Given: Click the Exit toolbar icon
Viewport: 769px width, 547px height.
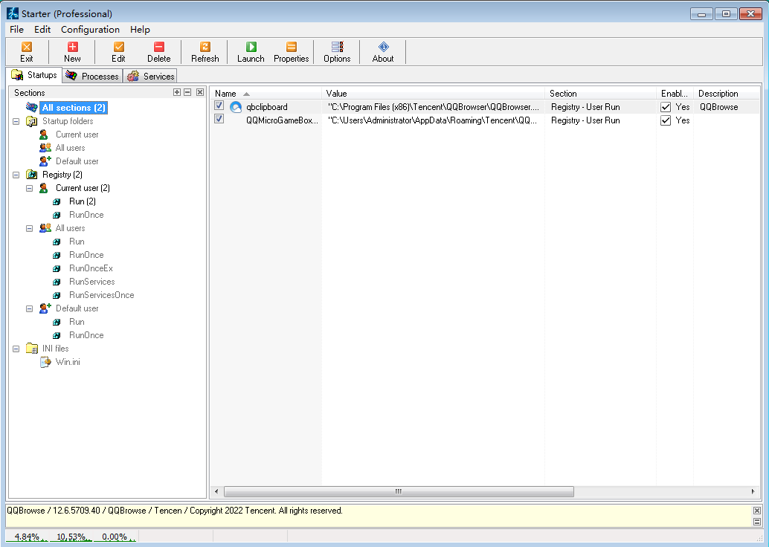Looking at the screenshot, I should pyautogui.click(x=27, y=48).
